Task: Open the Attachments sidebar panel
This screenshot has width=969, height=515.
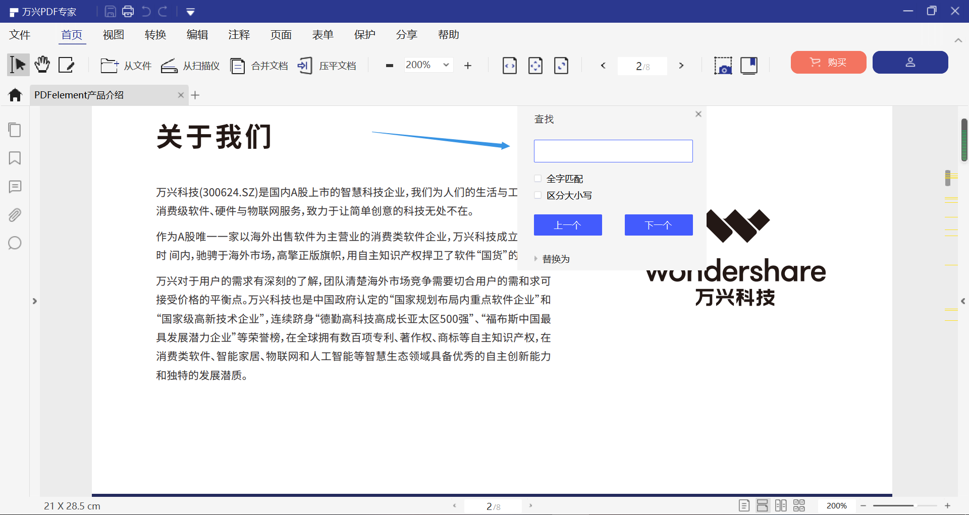Action: tap(15, 214)
